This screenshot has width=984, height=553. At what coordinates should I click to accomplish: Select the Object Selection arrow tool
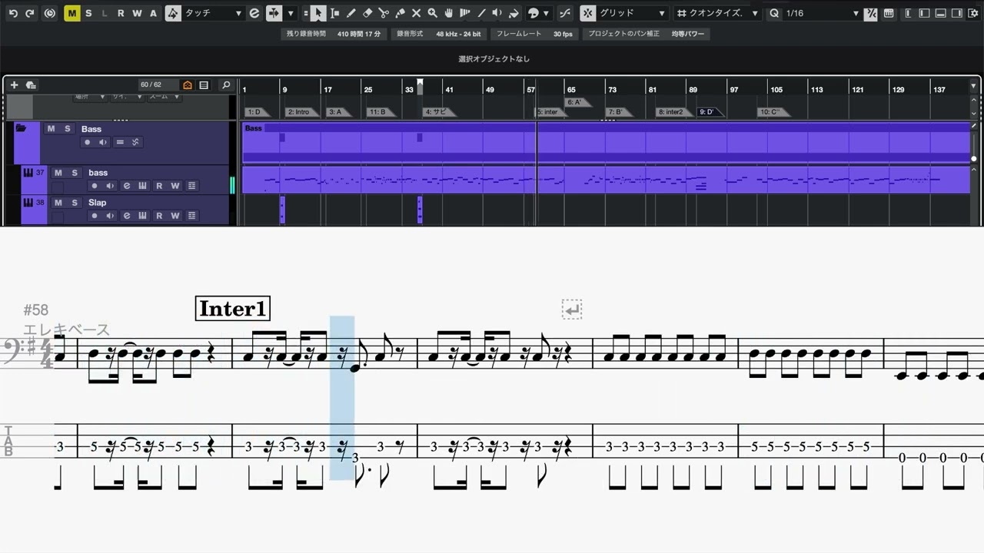(x=318, y=13)
